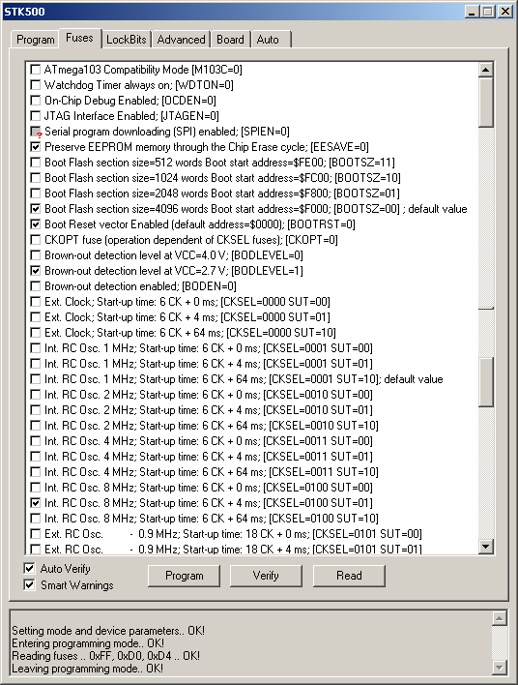Toggle the Smart Warnings checkbox
Image resolution: width=518 pixels, height=685 pixels.
pos(29,584)
